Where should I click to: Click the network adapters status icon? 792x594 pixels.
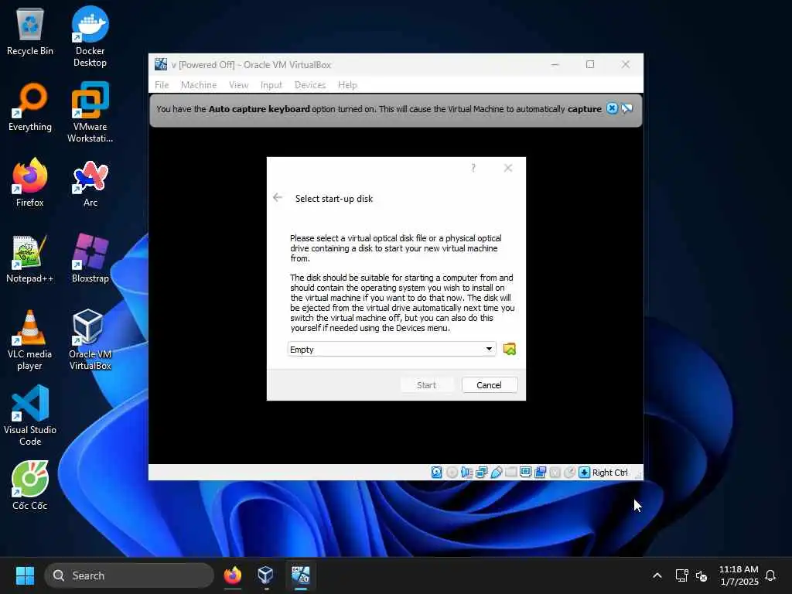(481, 473)
